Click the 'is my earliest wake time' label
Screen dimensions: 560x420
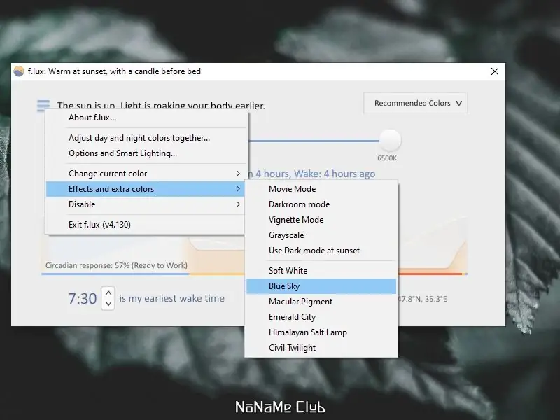[171, 299]
